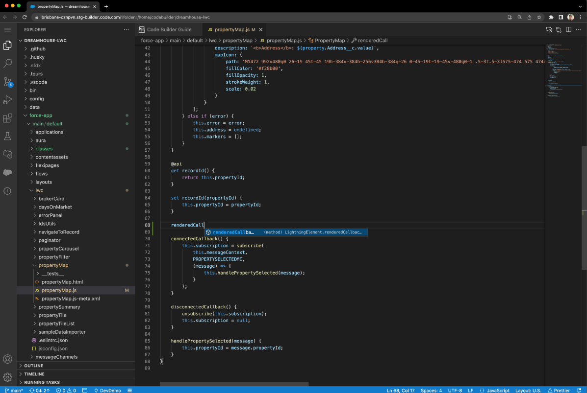Open the Salesforce cloud view
The image size is (587, 393).
(x=7, y=172)
